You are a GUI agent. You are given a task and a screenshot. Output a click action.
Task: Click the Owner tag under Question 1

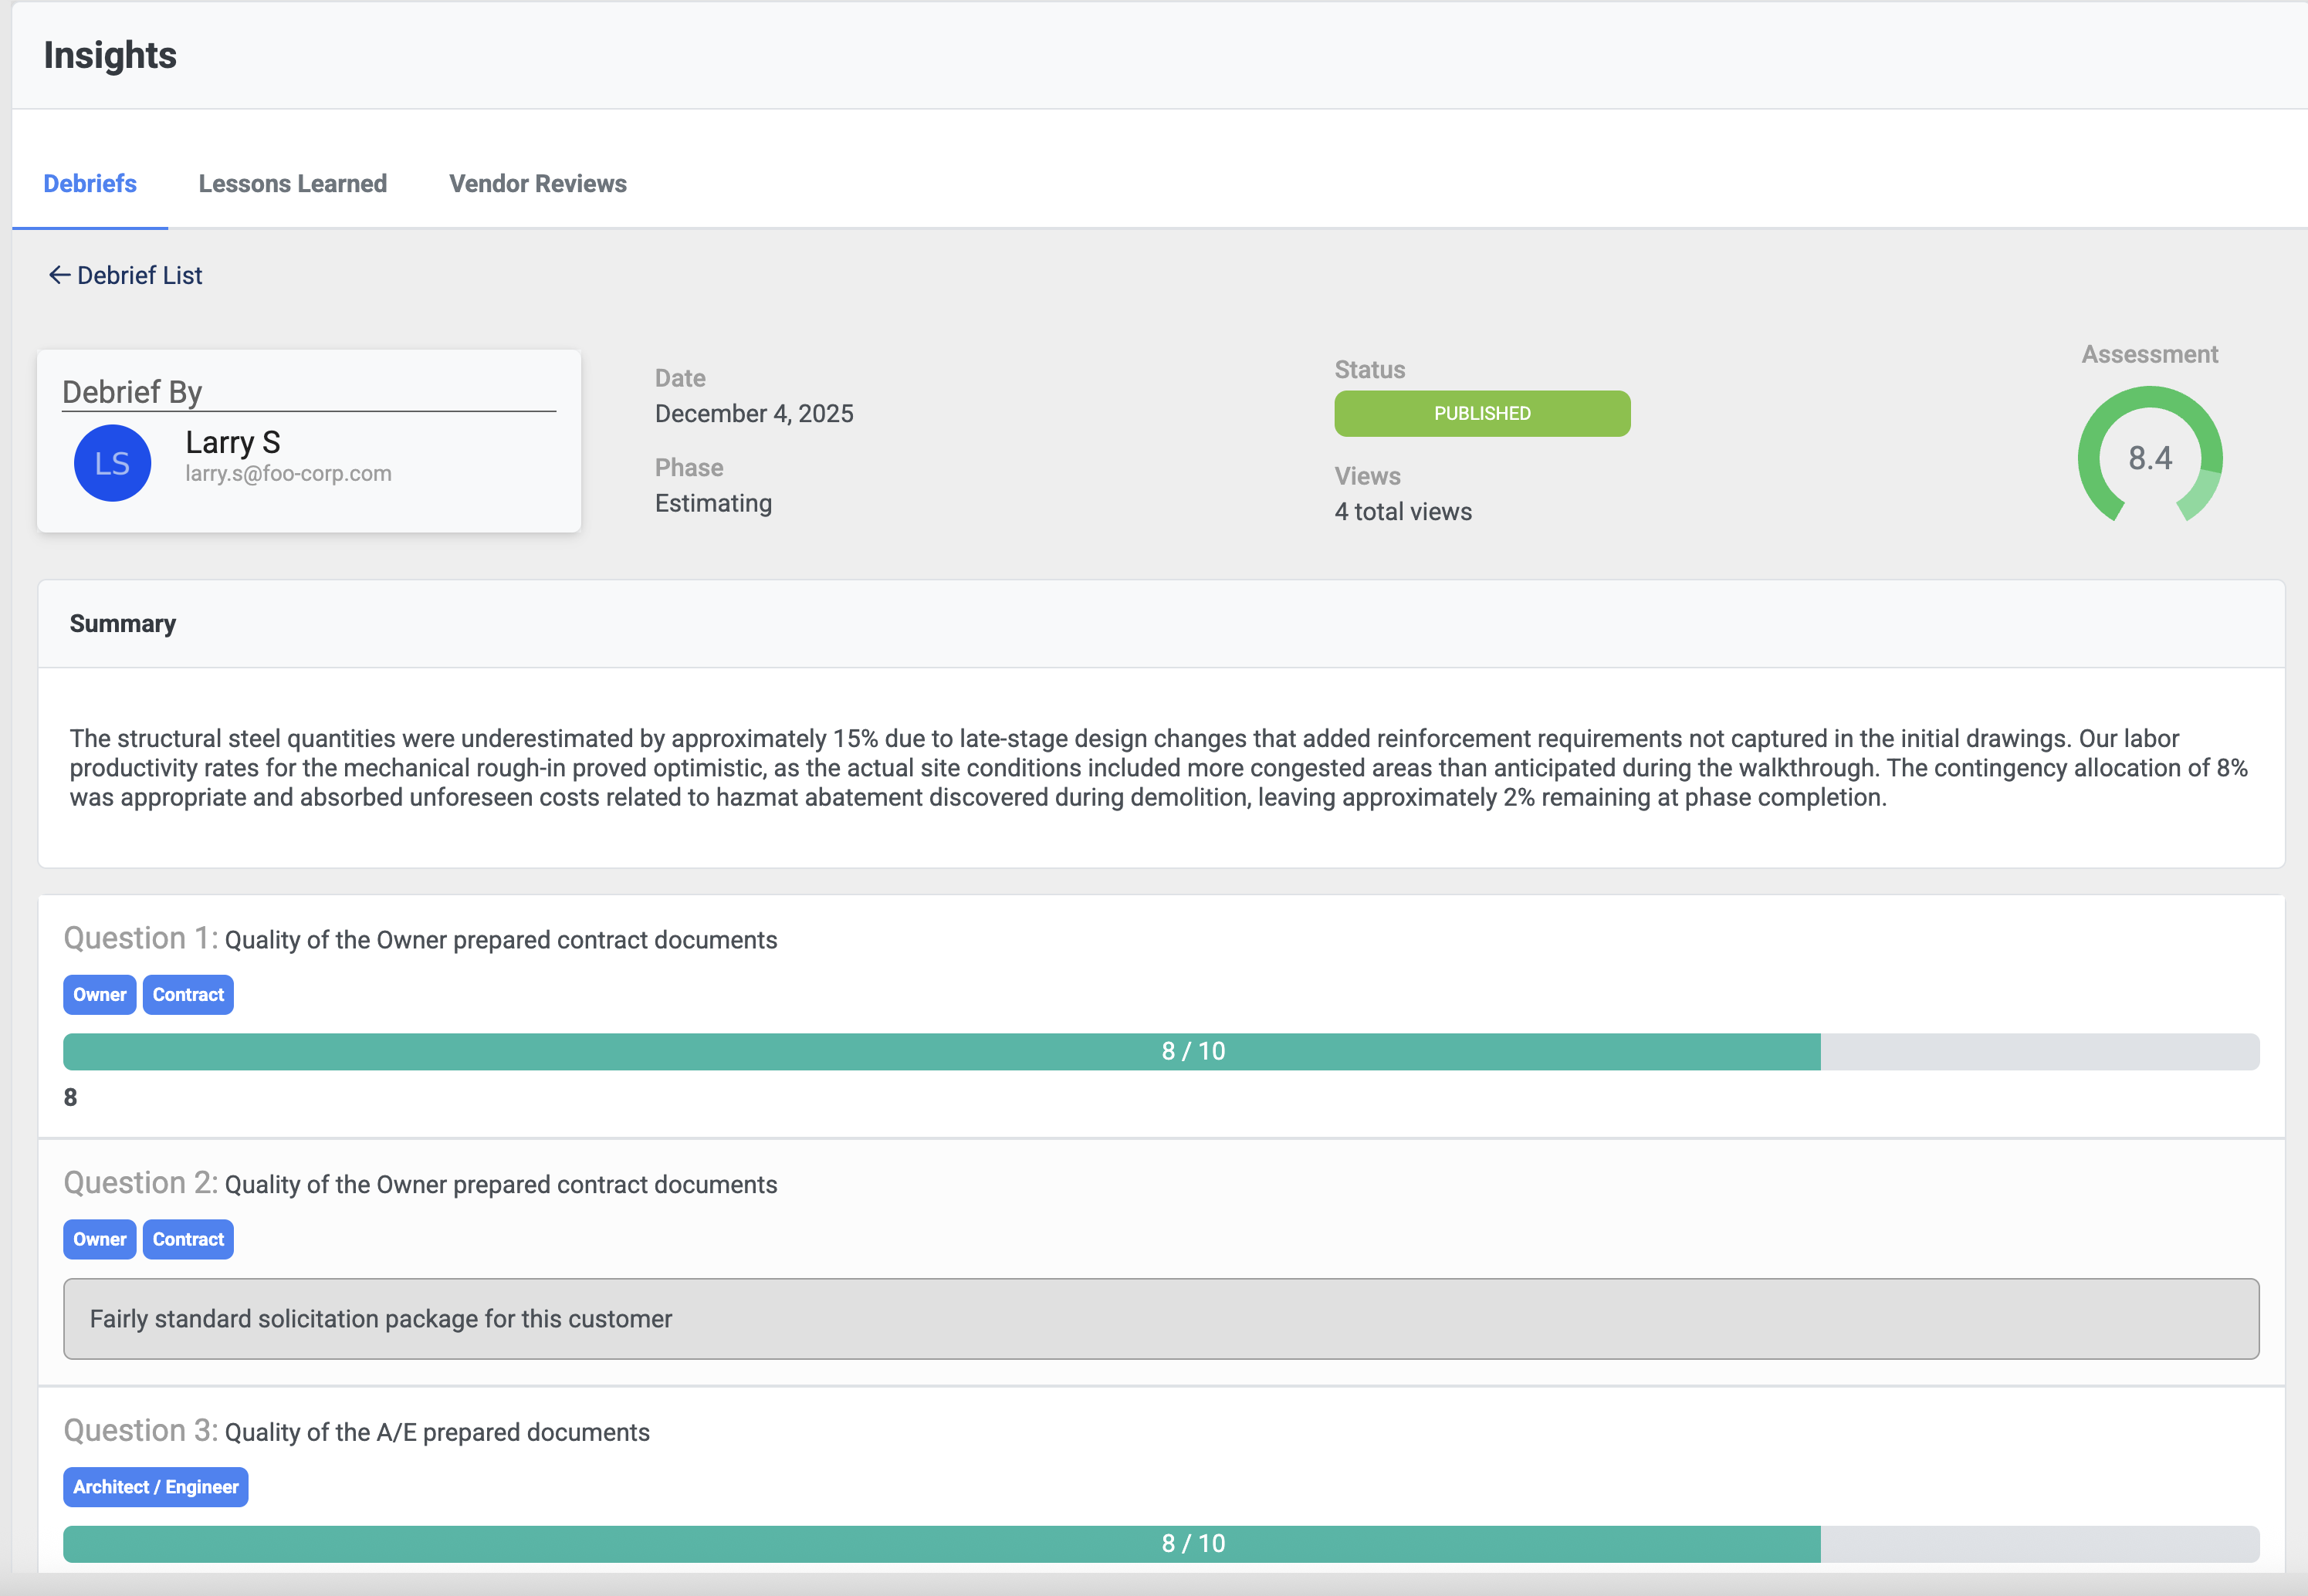tap(99, 994)
